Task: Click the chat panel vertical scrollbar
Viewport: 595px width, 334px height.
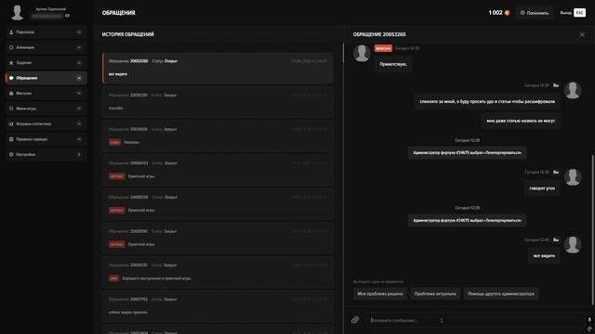Action: [x=592, y=229]
